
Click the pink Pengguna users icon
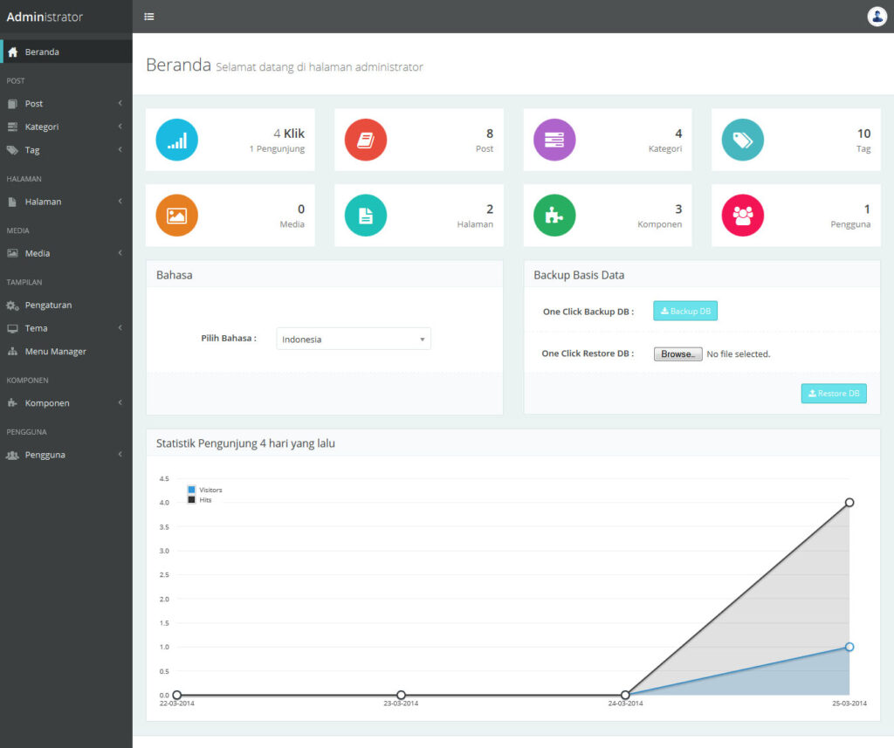click(742, 216)
